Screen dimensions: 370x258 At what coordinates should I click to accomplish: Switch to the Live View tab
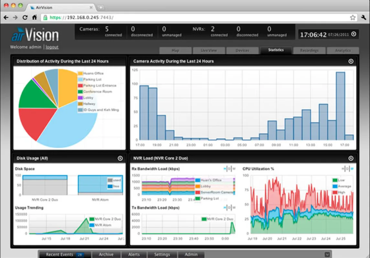pos(209,50)
